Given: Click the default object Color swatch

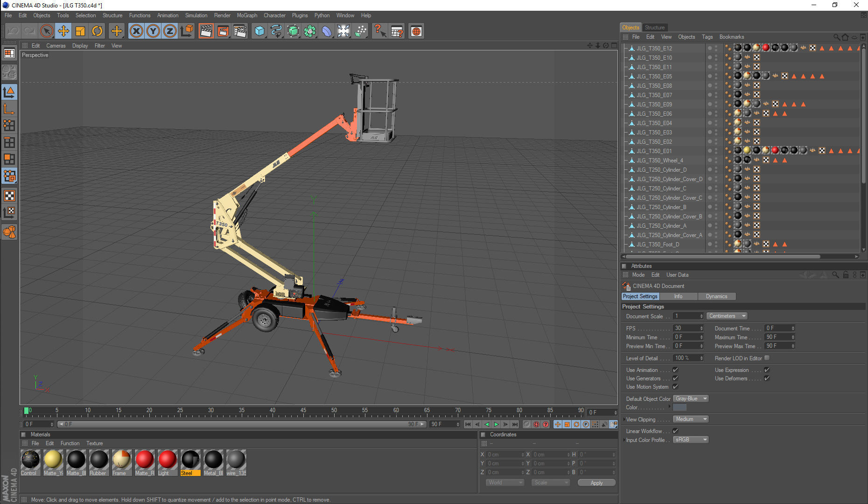Looking at the screenshot, I should click(x=679, y=407).
